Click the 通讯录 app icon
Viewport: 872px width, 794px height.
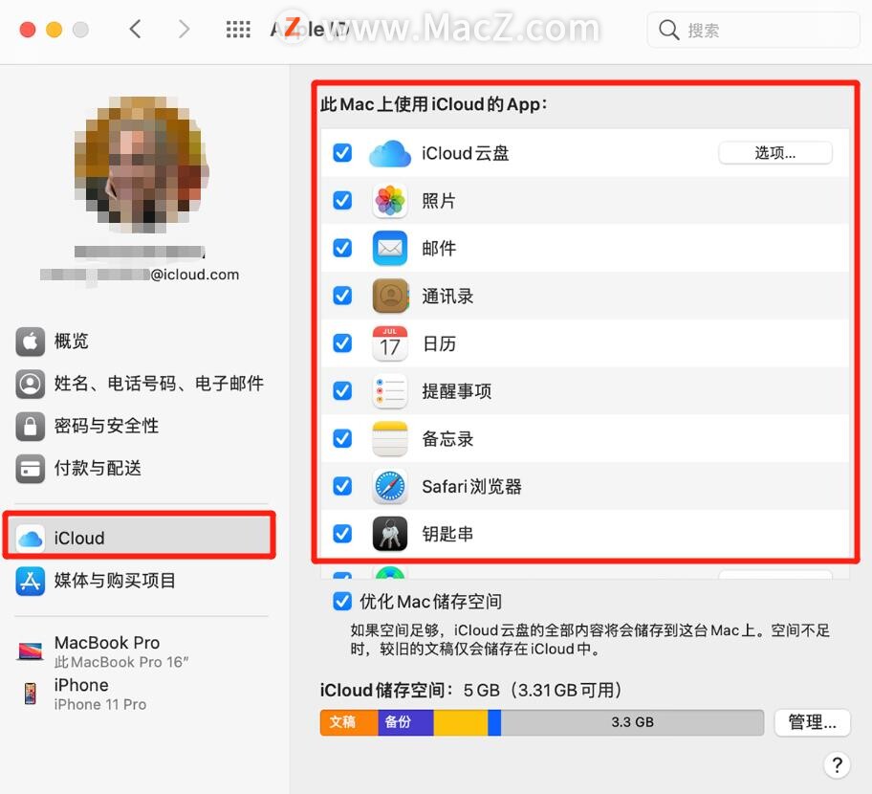coord(389,296)
